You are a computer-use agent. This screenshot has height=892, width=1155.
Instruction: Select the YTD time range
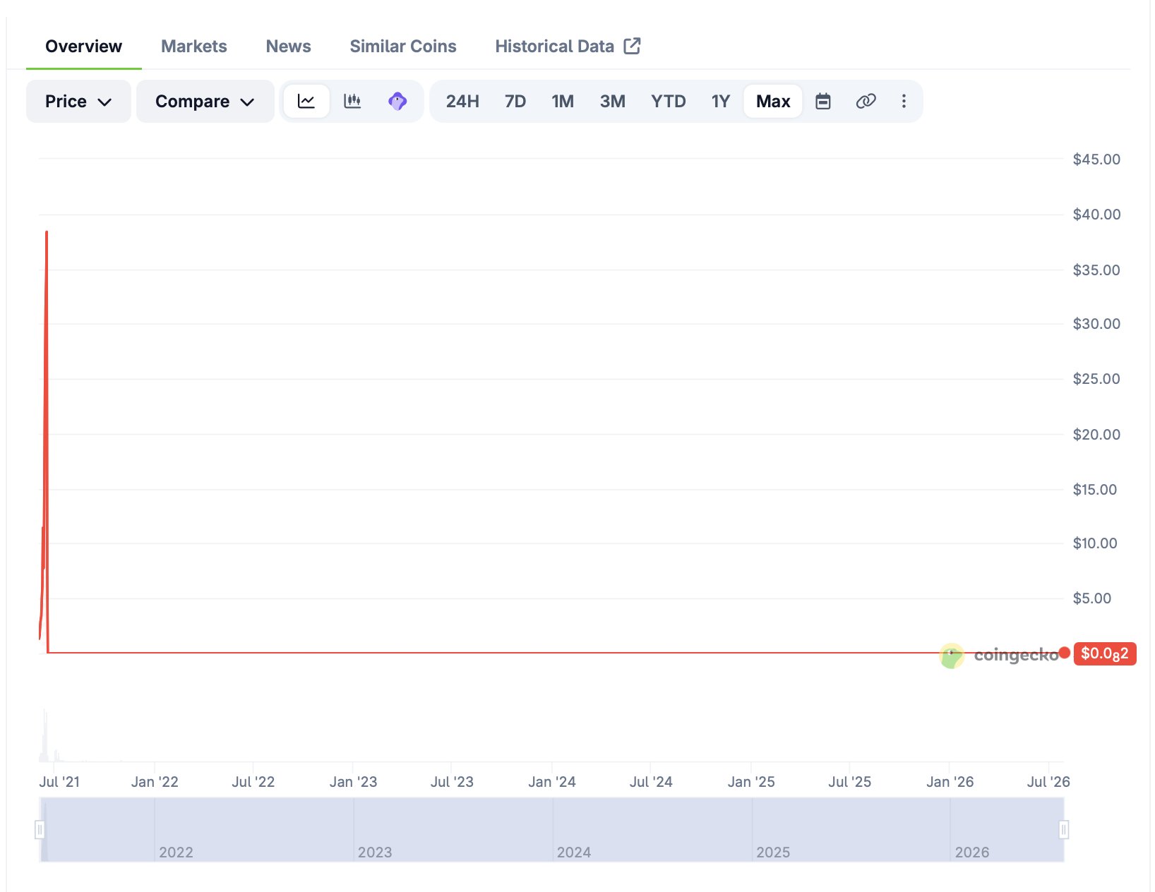tap(669, 101)
